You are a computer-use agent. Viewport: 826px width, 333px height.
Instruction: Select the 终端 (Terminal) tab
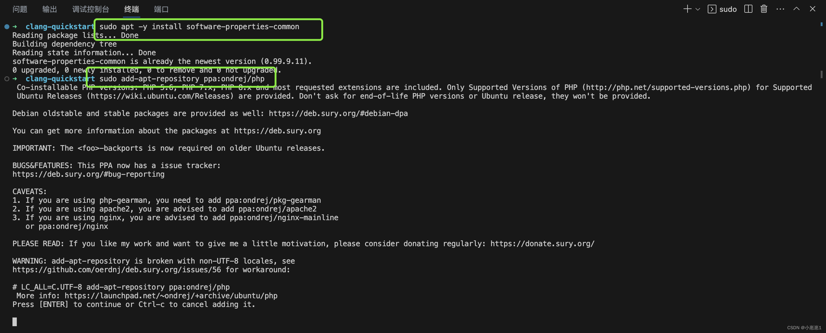(132, 9)
